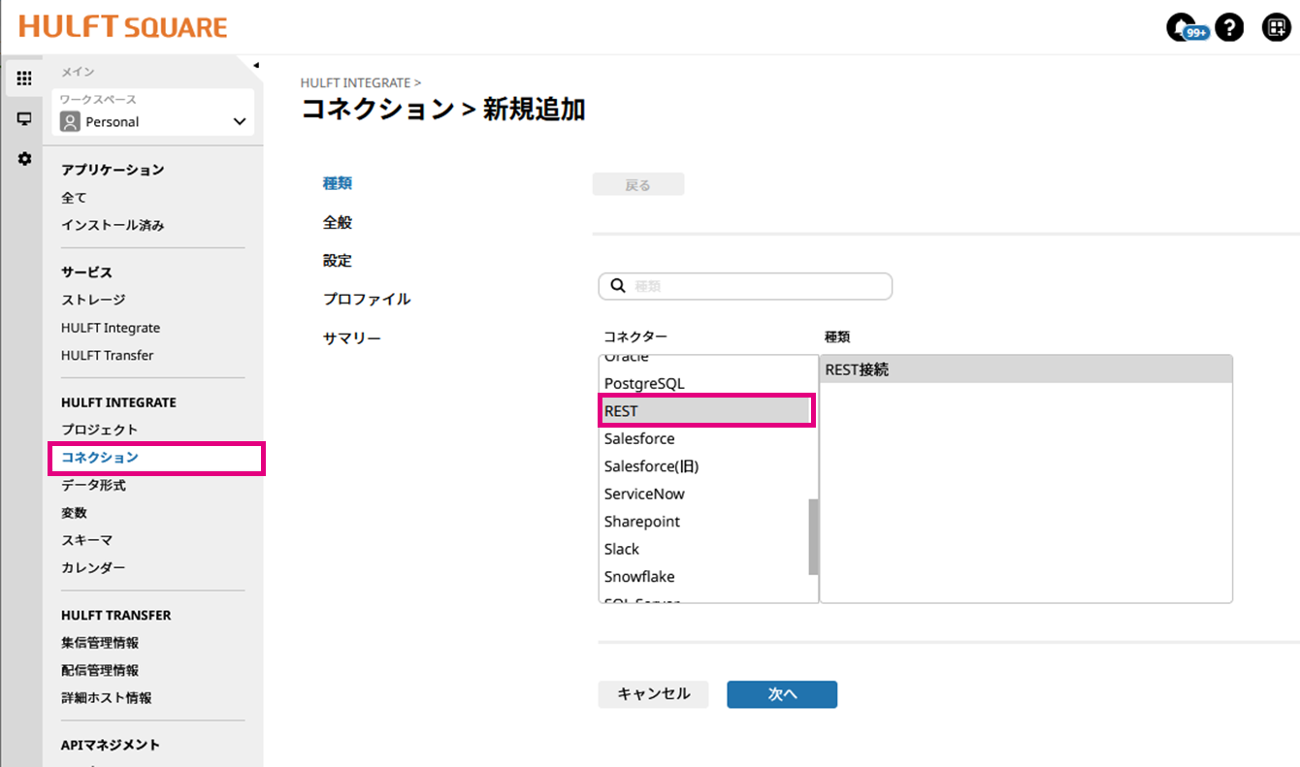Select the grid apps icon in left rail

tap(24, 79)
